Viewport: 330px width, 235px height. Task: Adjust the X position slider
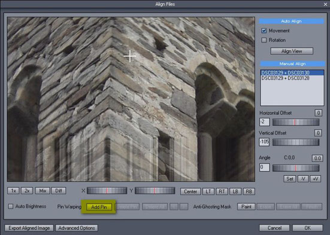pyautogui.click(x=107, y=191)
